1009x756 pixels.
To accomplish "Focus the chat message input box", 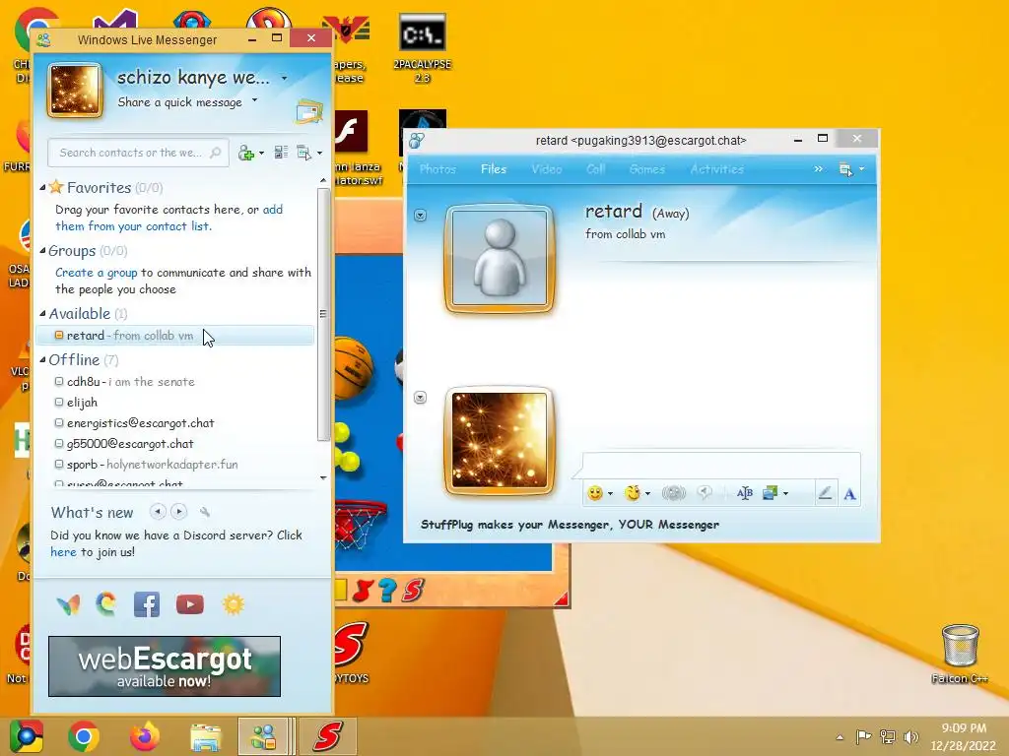I will click(720, 466).
